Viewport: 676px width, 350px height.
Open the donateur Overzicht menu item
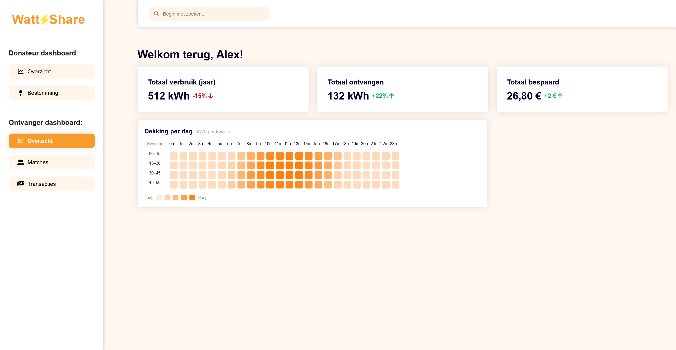click(x=52, y=71)
